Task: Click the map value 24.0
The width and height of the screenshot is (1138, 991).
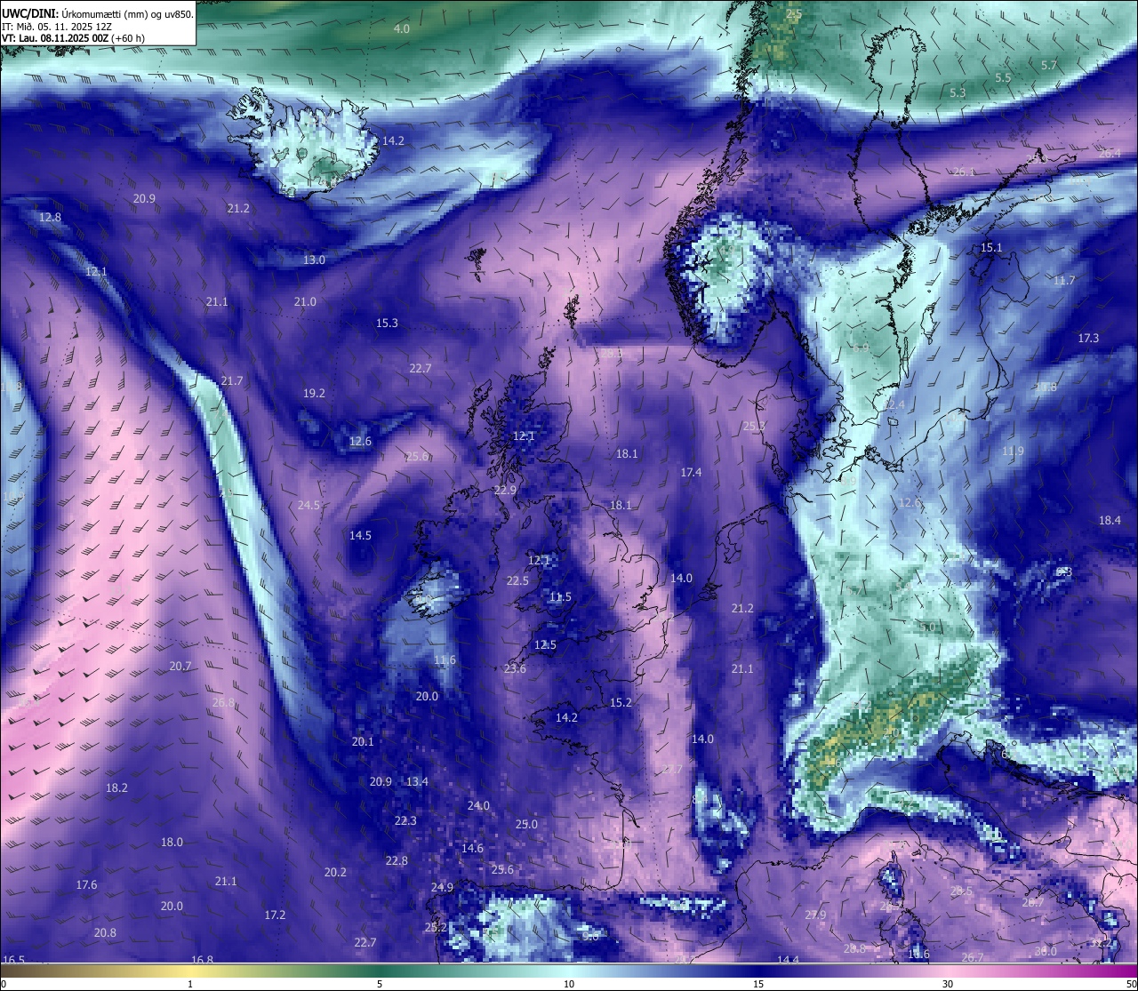Action: click(x=478, y=806)
